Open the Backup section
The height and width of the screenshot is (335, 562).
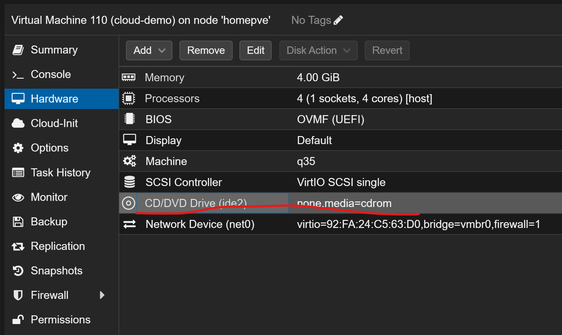coord(49,222)
